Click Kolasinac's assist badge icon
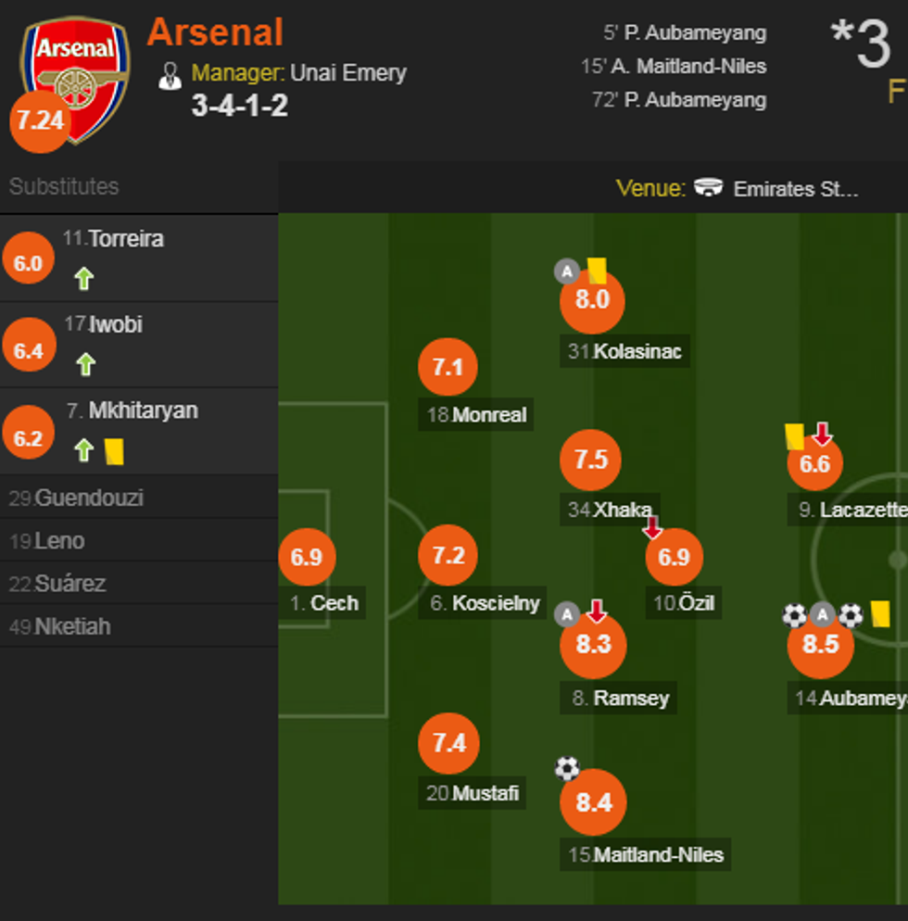This screenshot has width=908, height=921. (x=567, y=271)
